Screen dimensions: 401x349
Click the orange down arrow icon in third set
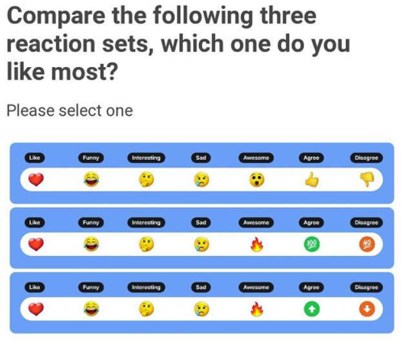coord(367,310)
